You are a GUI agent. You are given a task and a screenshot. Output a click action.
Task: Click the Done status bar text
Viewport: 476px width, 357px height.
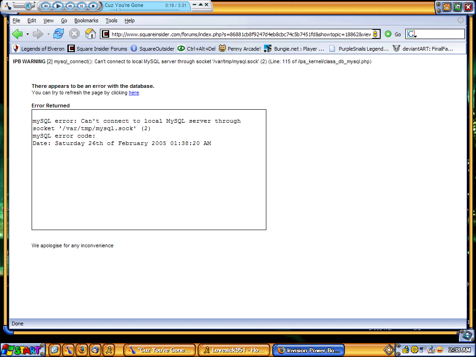(x=17, y=324)
